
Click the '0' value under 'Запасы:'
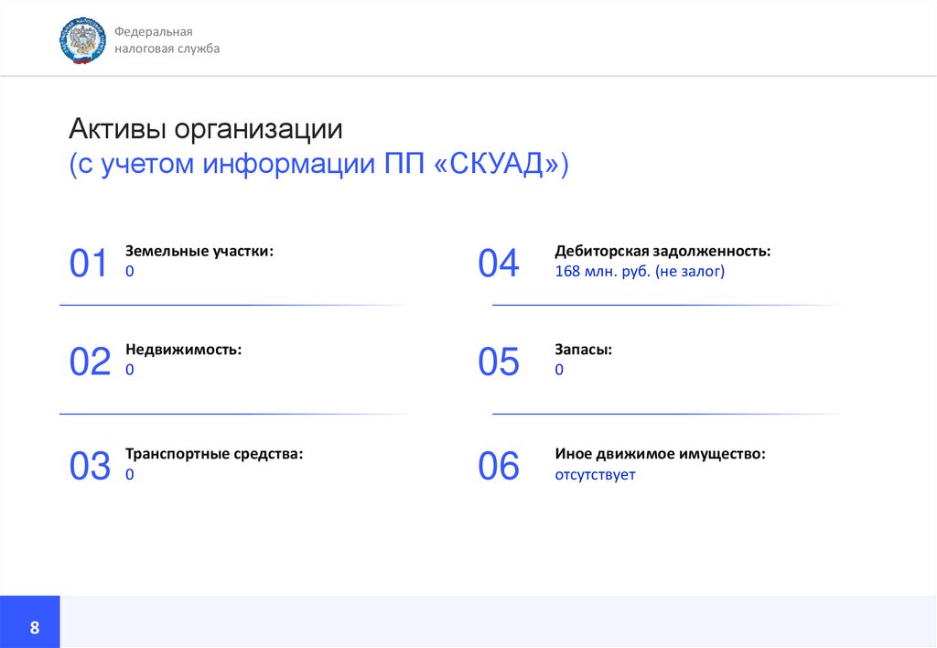(559, 370)
